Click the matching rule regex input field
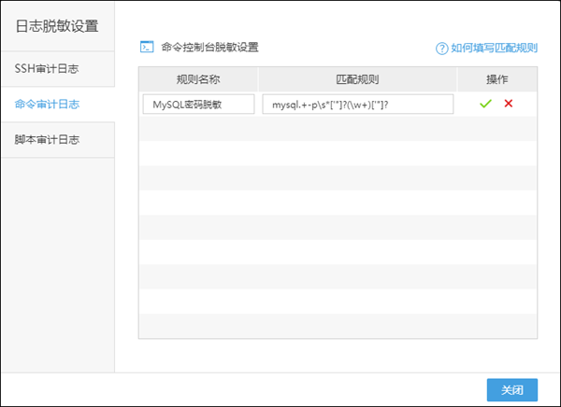 click(x=357, y=105)
